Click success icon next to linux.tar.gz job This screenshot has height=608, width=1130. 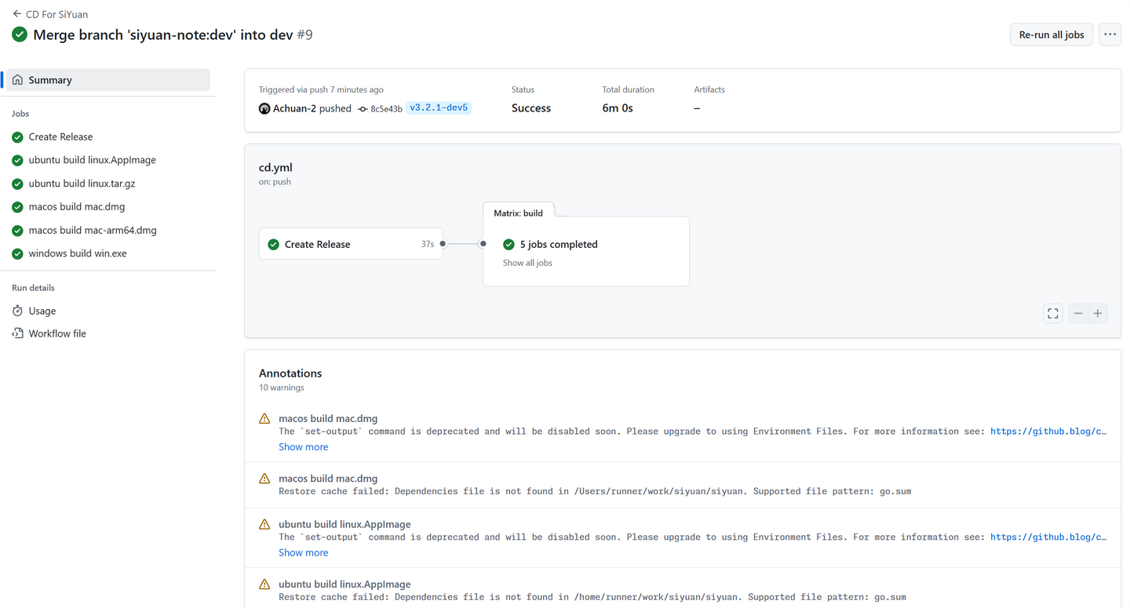[x=17, y=184]
